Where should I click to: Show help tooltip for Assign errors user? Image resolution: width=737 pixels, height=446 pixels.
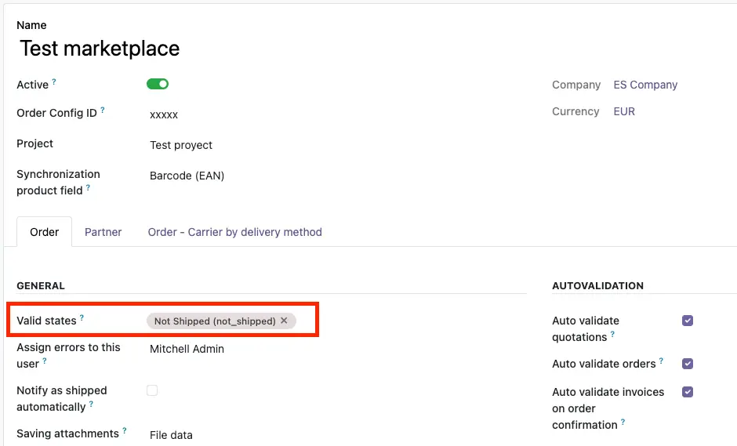[45, 361]
